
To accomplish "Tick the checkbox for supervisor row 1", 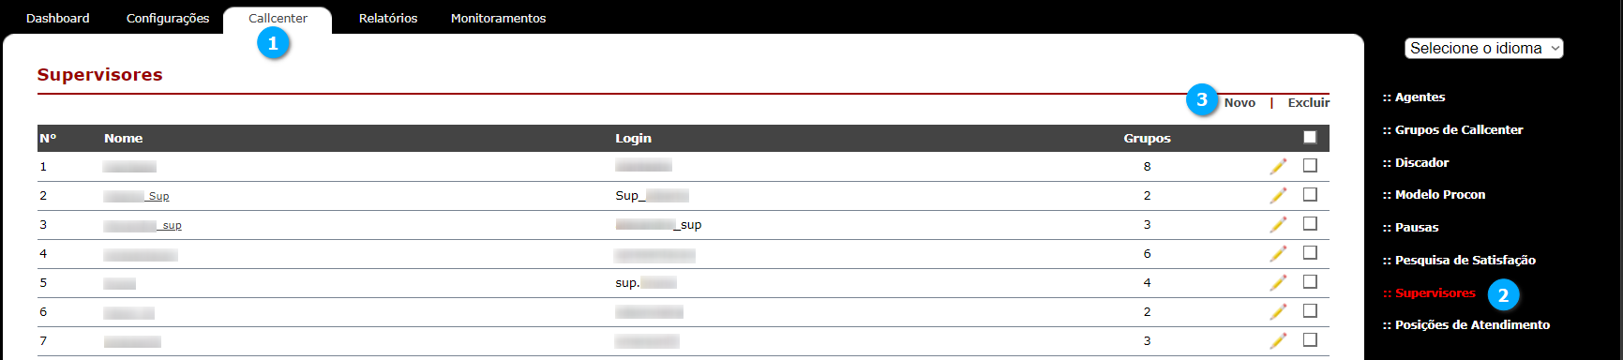I will (x=1310, y=165).
